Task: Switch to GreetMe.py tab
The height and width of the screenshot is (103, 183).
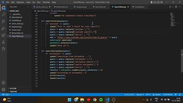Action: (140, 7)
